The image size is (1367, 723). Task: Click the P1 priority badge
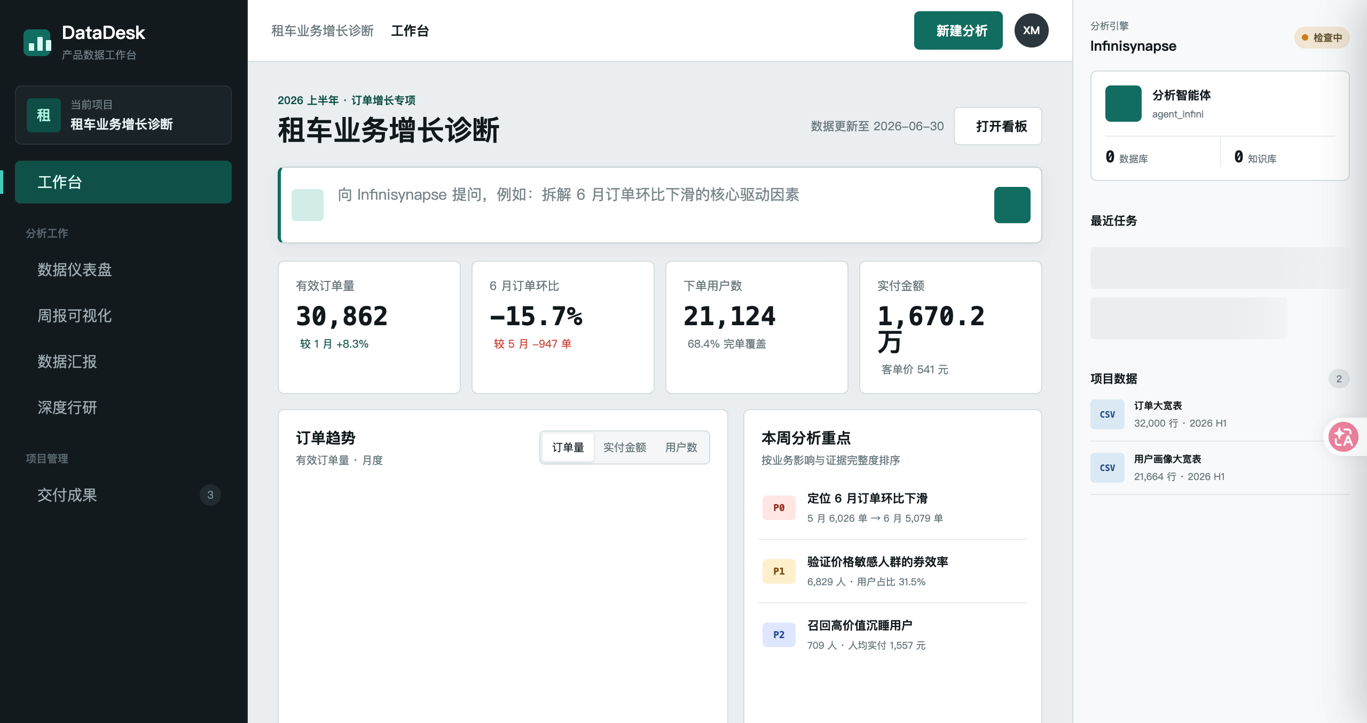point(779,571)
